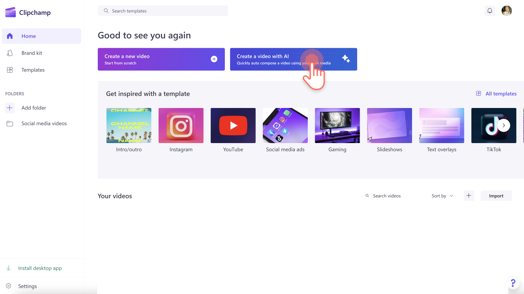Click the magnifier icon beside Search videos

[367, 196]
